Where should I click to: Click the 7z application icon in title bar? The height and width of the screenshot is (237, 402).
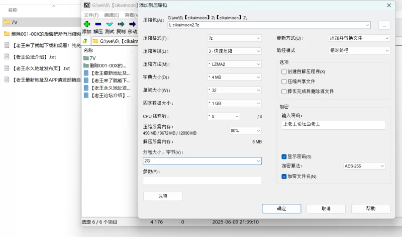[x=87, y=5]
